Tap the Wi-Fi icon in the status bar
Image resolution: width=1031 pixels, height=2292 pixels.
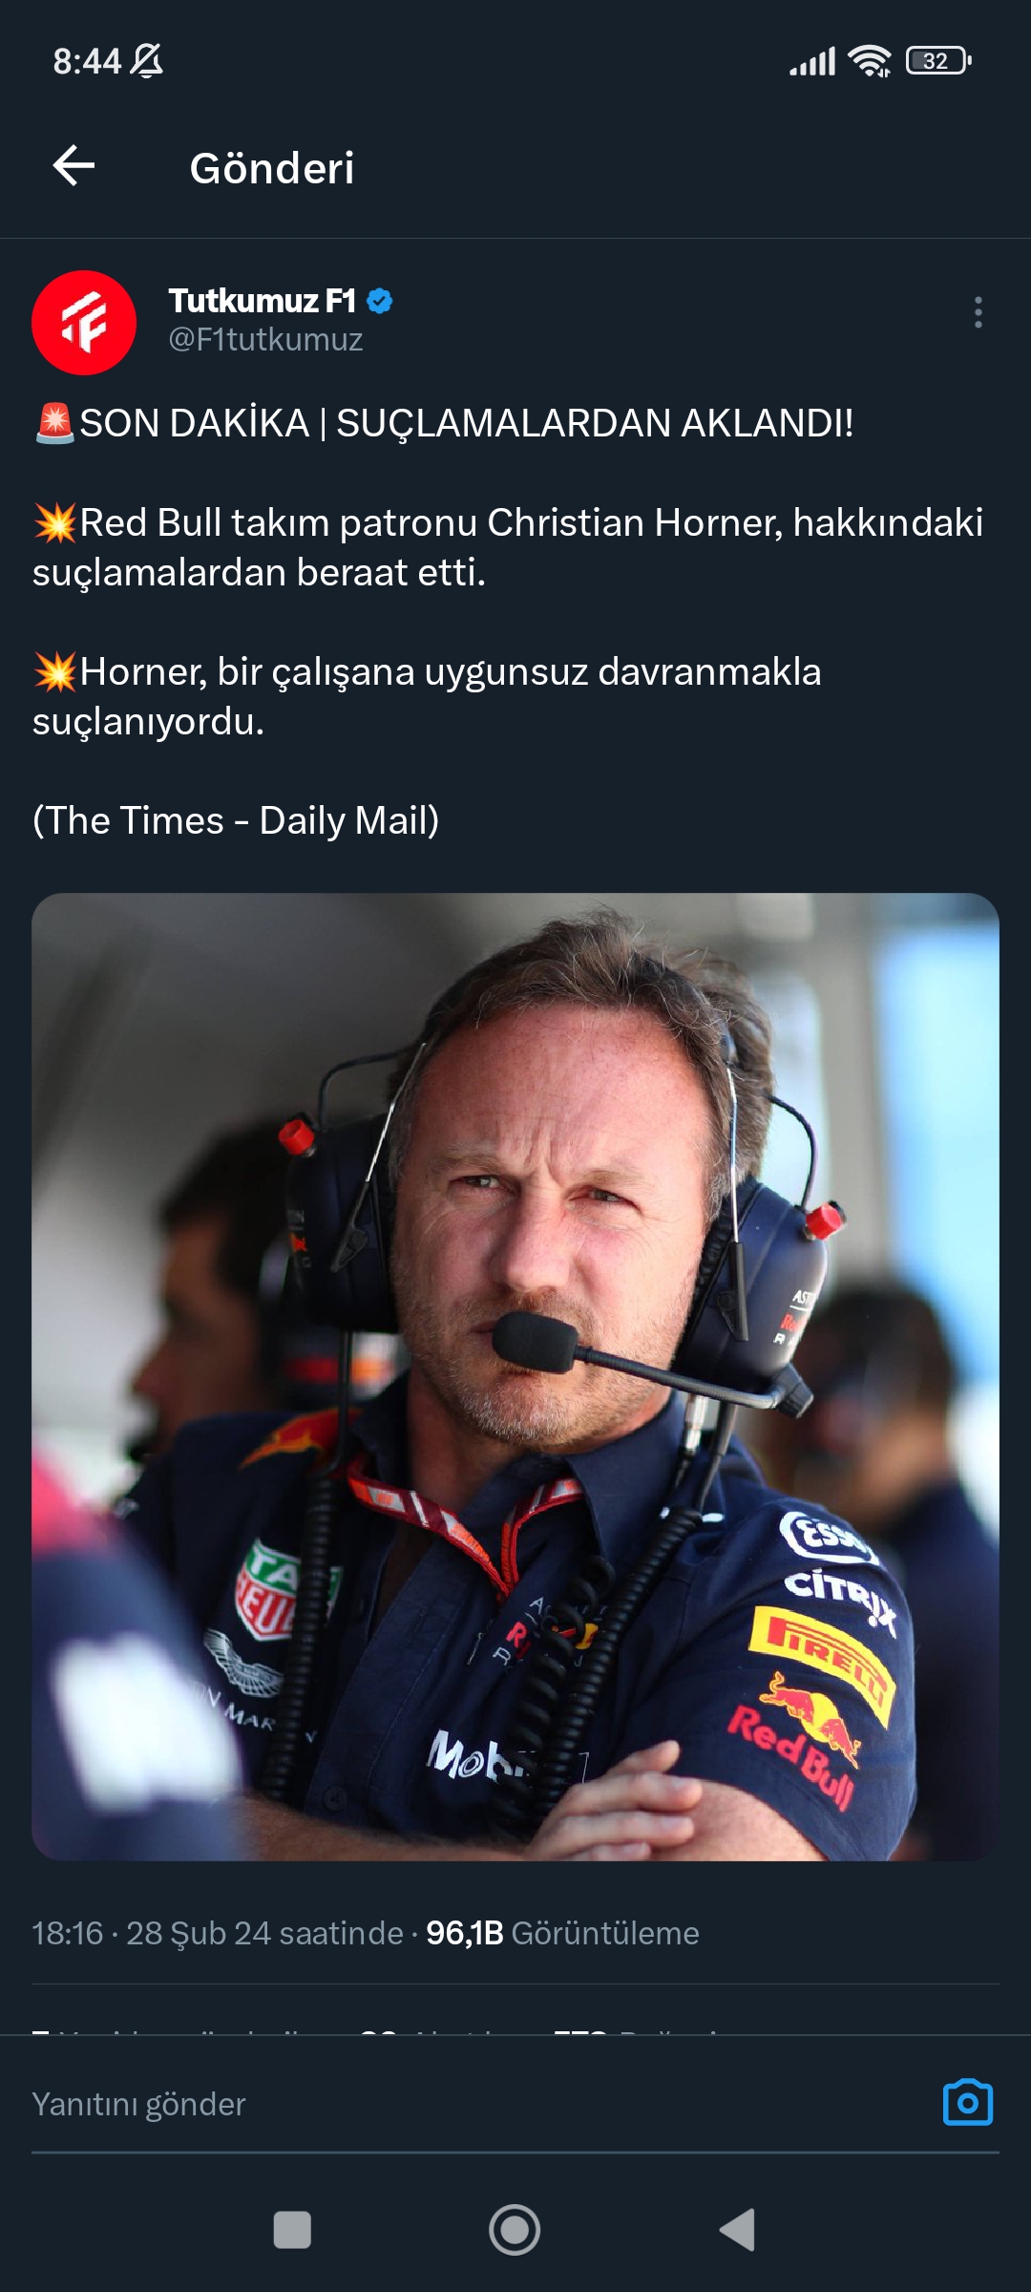(870, 61)
